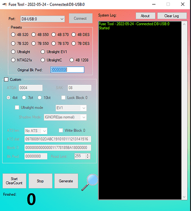Click the Original Bk Pwd field
Screen dimensions: 191x211
point(67,70)
